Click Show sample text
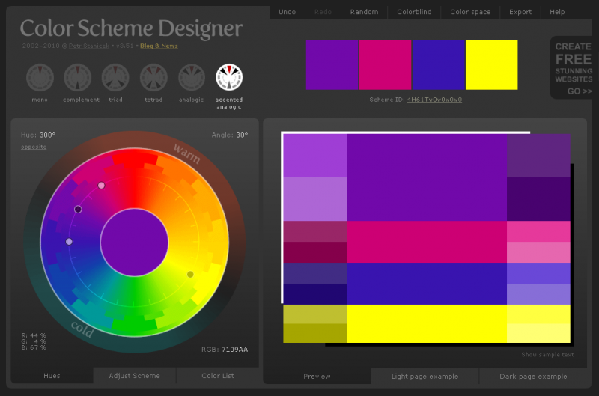The height and width of the screenshot is (396, 599). pyautogui.click(x=547, y=355)
